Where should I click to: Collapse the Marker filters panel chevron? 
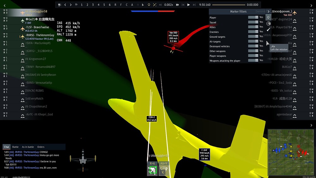pos(268,11)
